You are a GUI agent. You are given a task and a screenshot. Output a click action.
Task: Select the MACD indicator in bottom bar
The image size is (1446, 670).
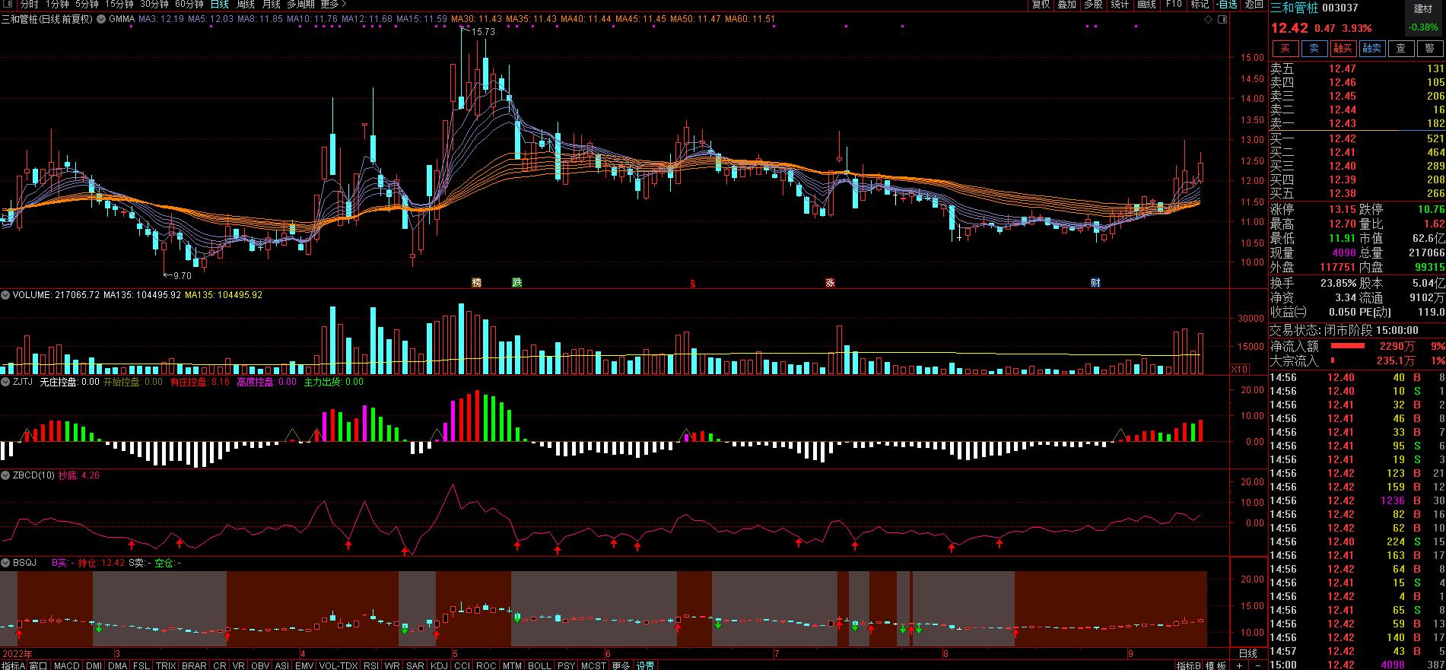(x=66, y=665)
